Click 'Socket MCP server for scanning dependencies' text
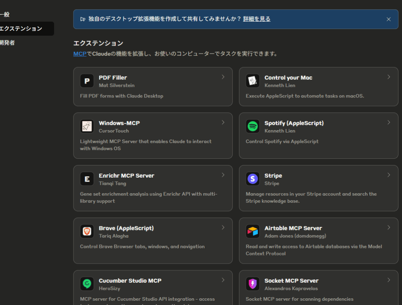Screen dimensions: 402x305 coord(300,299)
